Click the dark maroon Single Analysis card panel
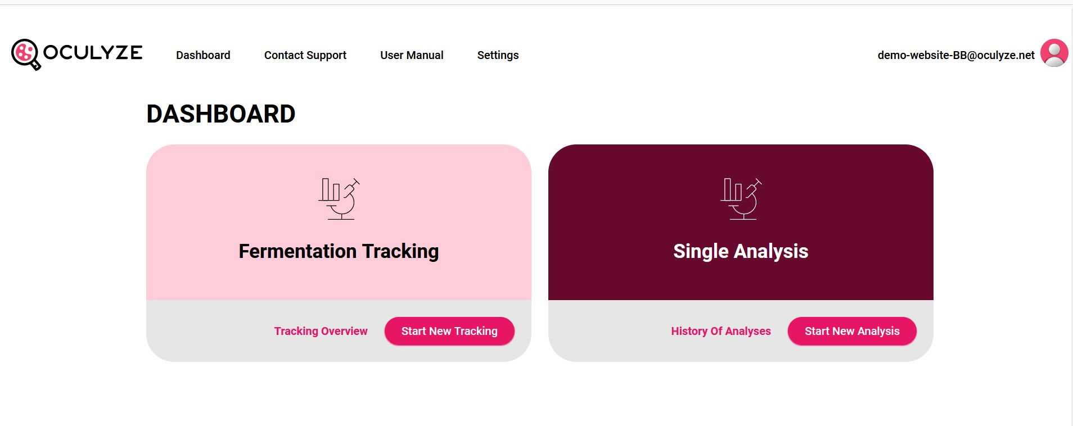The width and height of the screenshot is (1073, 426). click(x=741, y=222)
